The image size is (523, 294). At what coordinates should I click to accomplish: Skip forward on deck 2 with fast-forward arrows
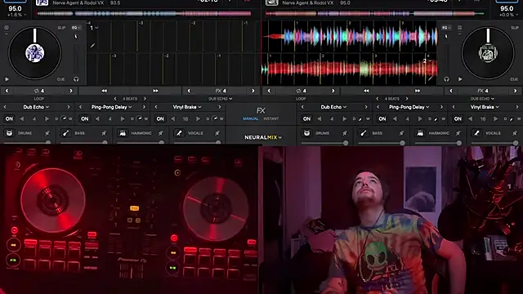click(418, 91)
